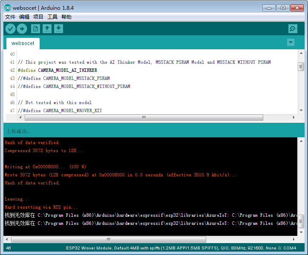Click console horizontal scrollbar right arrow
This screenshot has width=308, height=255.
tap(294, 239)
